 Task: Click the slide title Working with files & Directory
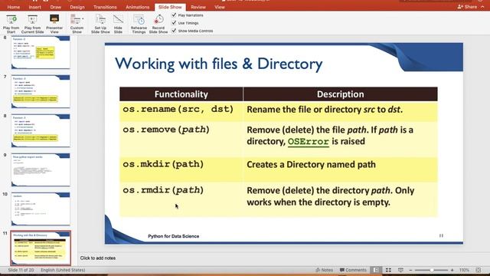coord(219,64)
